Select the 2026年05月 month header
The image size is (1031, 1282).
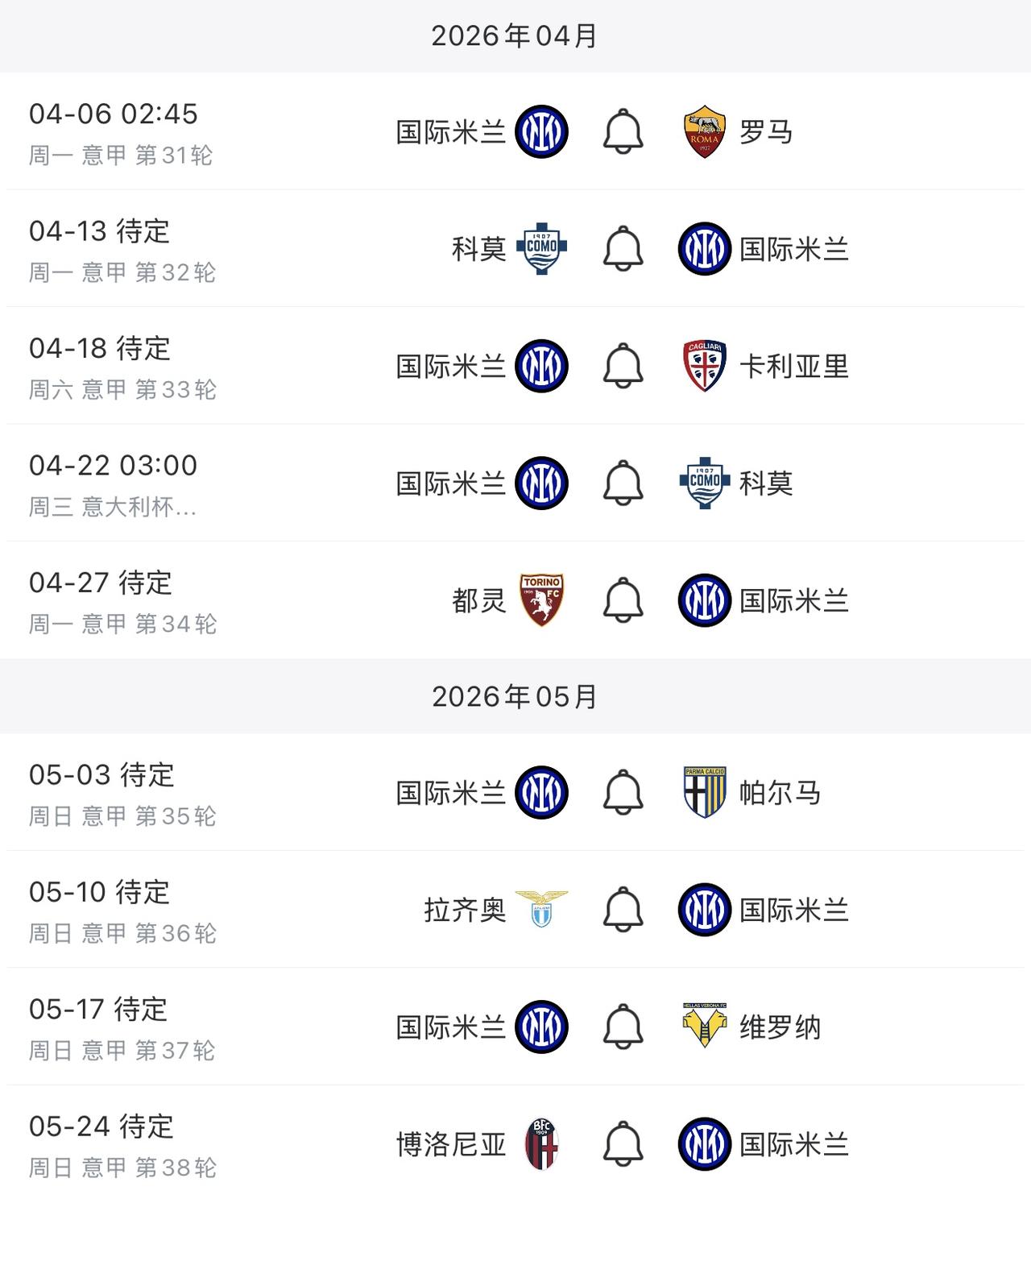coord(515,696)
